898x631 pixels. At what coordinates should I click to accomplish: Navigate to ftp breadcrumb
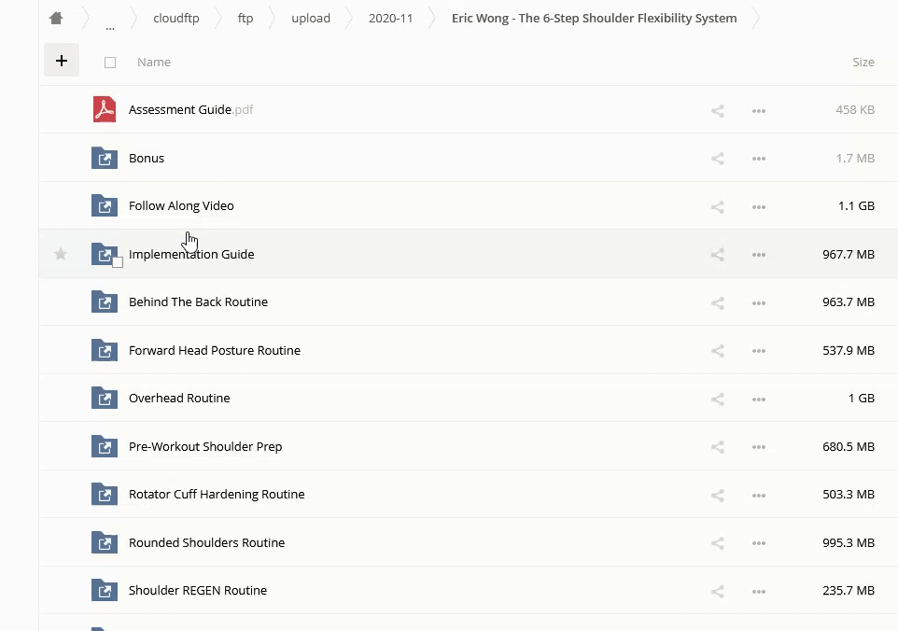246,19
